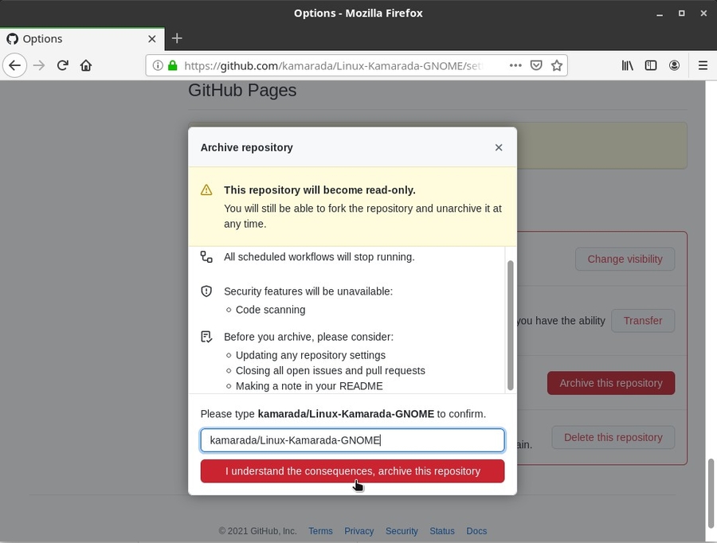Open the Firefox account icon
The image size is (717, 543).
pos(675,65)
